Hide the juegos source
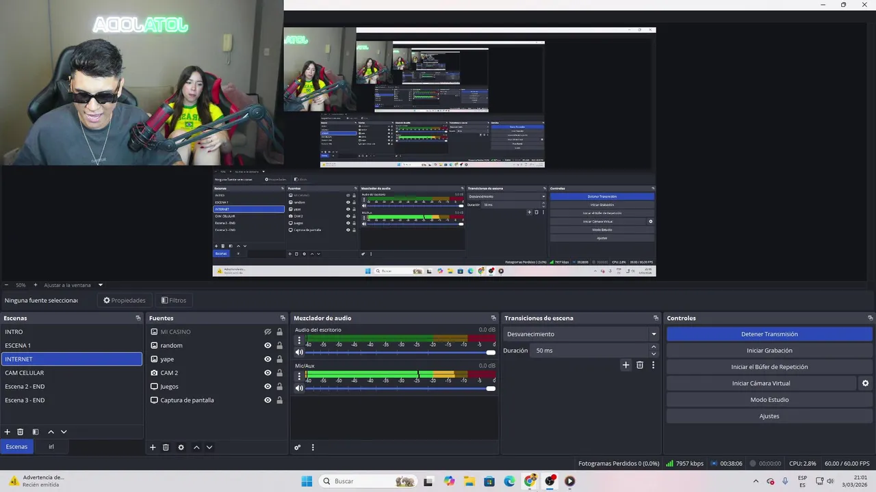The image size is (876, 492). tap(268, 387)
